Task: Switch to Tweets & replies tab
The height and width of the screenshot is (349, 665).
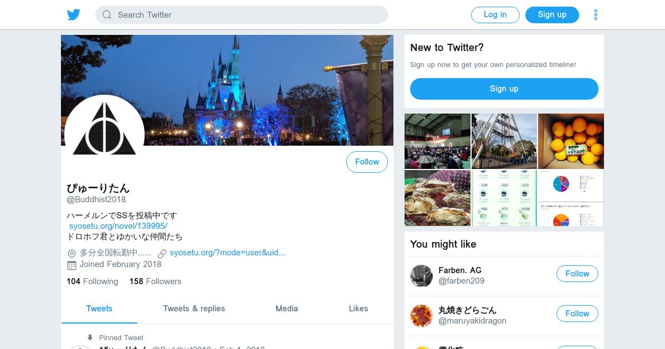Action: tap(194, 309)
